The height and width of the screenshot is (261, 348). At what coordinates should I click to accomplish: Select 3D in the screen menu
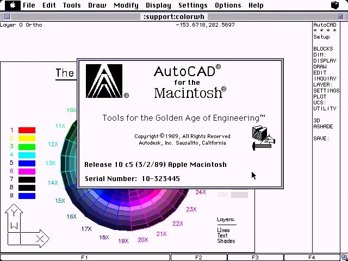click(316, 121)
